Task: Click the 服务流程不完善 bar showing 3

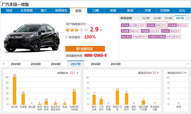Action: coord(144,103)
